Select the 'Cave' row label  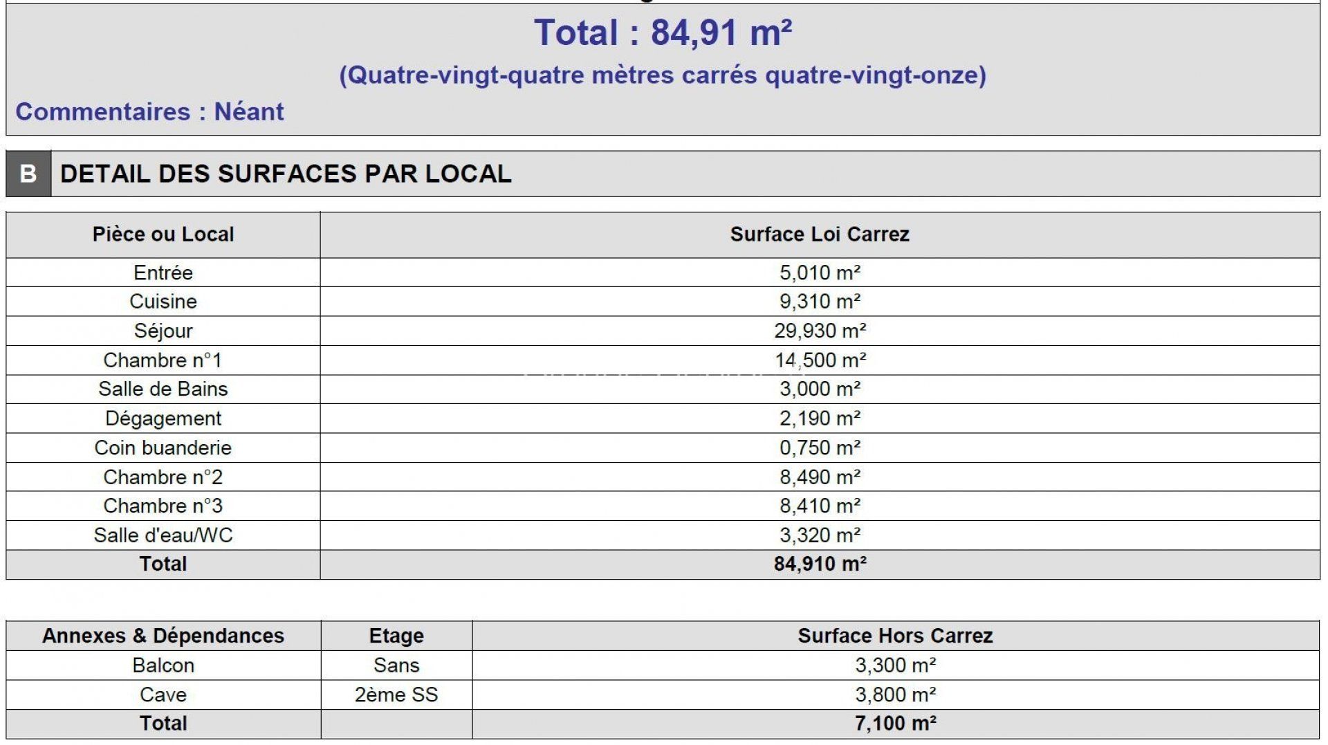163,695
